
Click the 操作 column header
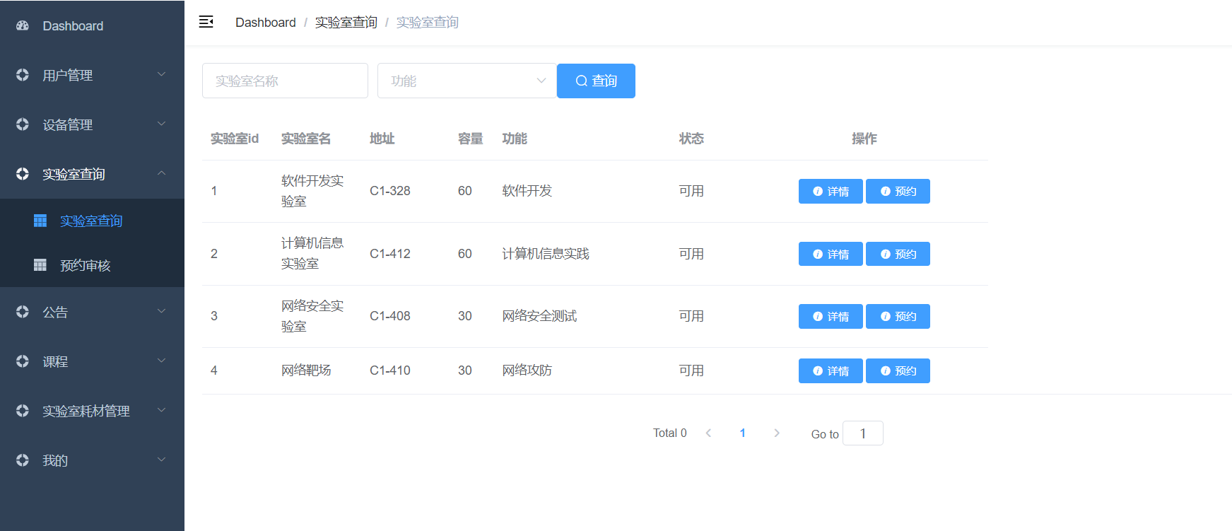coord(864,139)
